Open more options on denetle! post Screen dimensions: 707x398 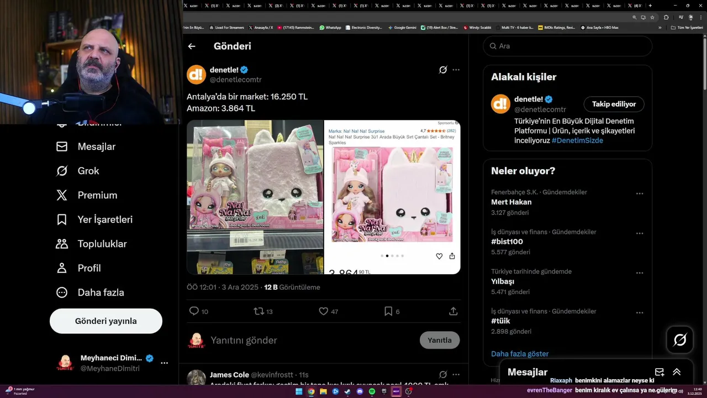click(x=456, y=70)
